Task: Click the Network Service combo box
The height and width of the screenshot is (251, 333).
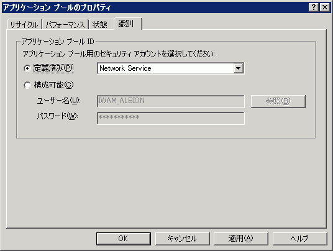Action: (x=170, y=68)
